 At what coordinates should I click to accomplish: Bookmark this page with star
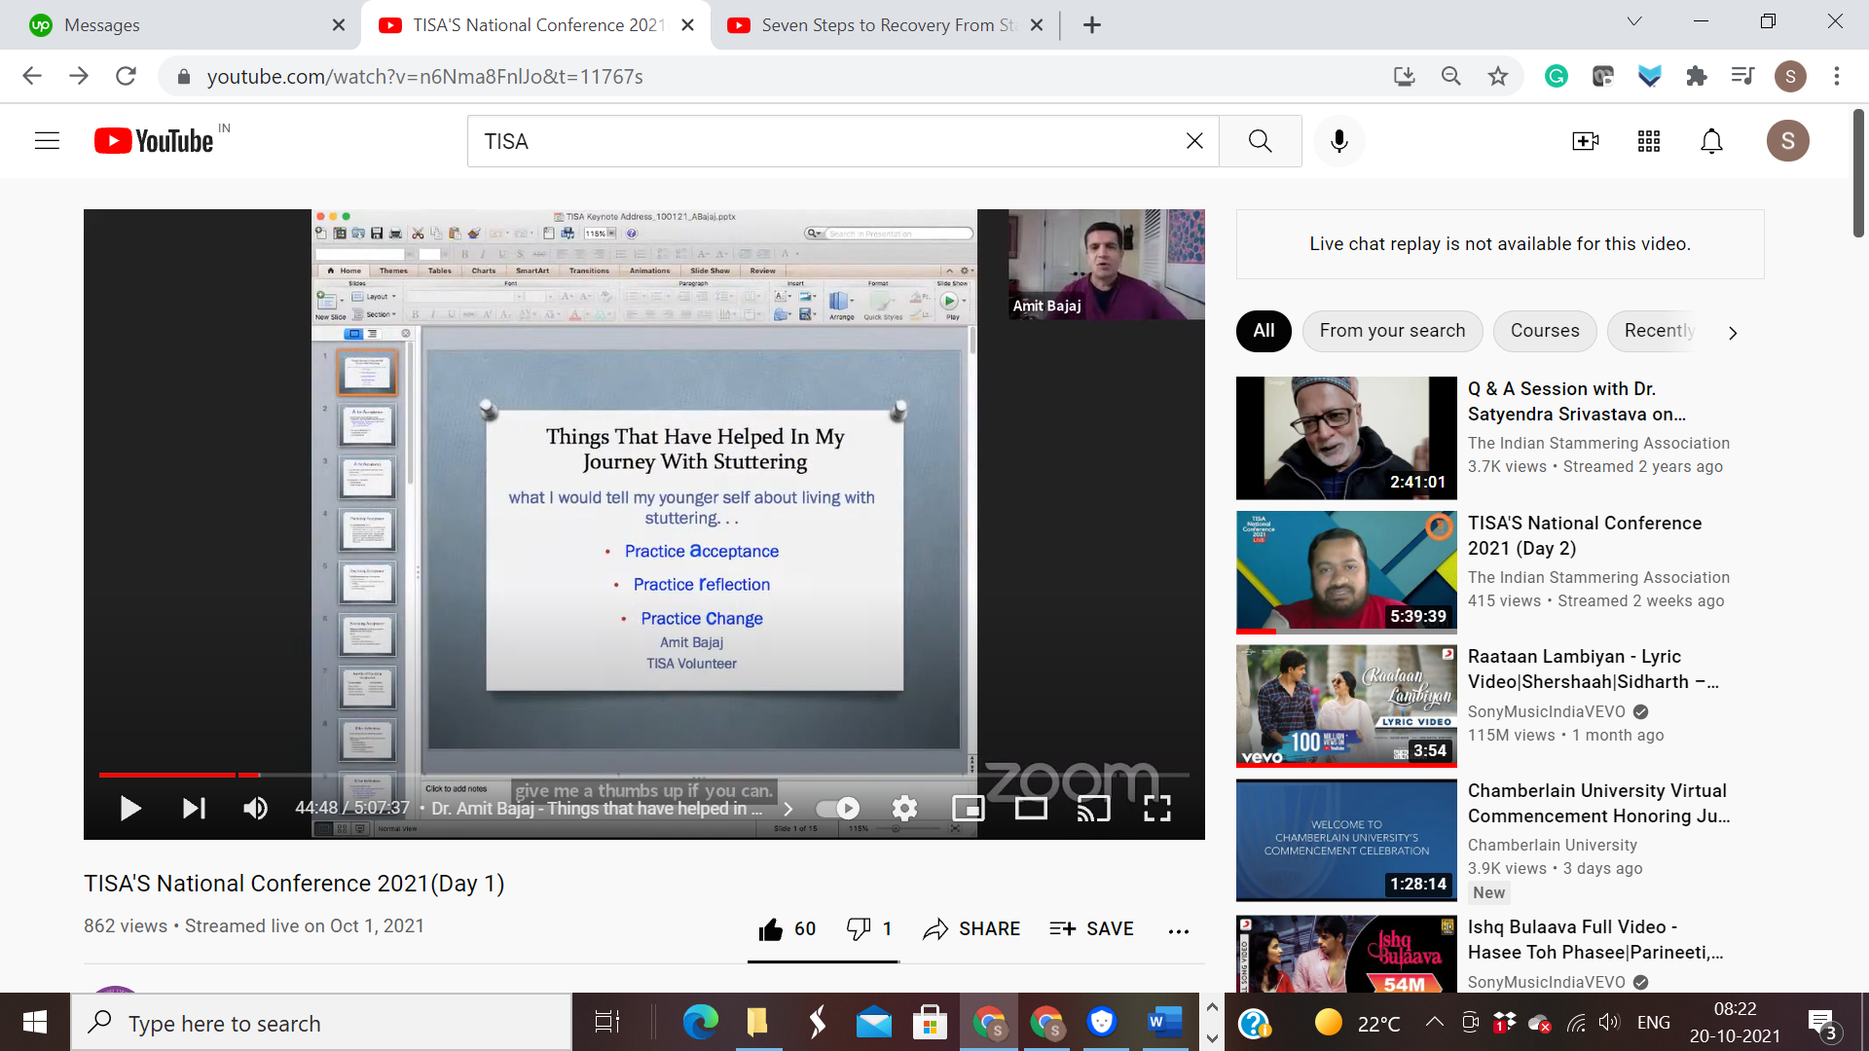(x=1498, y=76)
